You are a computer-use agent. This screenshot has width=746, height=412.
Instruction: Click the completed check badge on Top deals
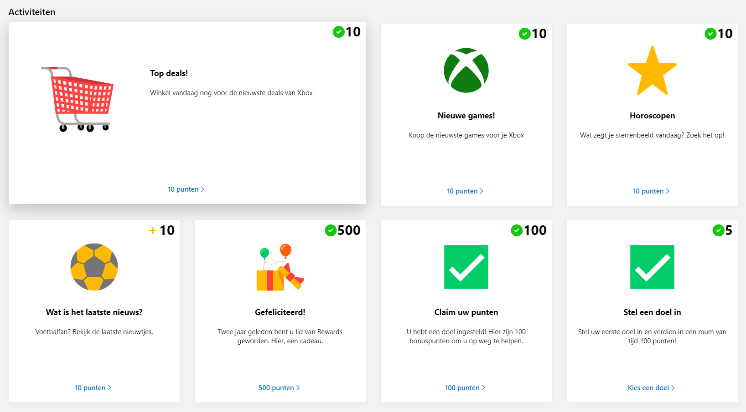tap(338, 32)
